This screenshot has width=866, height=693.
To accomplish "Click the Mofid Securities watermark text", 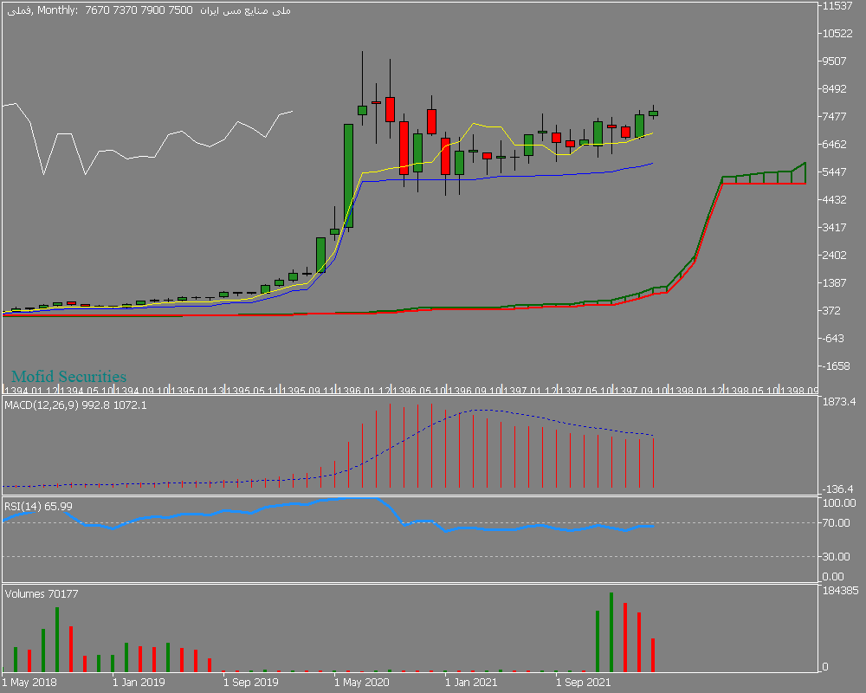I will pyautogui.click(x=69, y=377).
